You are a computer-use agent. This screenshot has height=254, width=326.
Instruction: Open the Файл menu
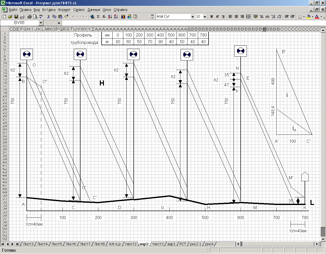point(13,10)
